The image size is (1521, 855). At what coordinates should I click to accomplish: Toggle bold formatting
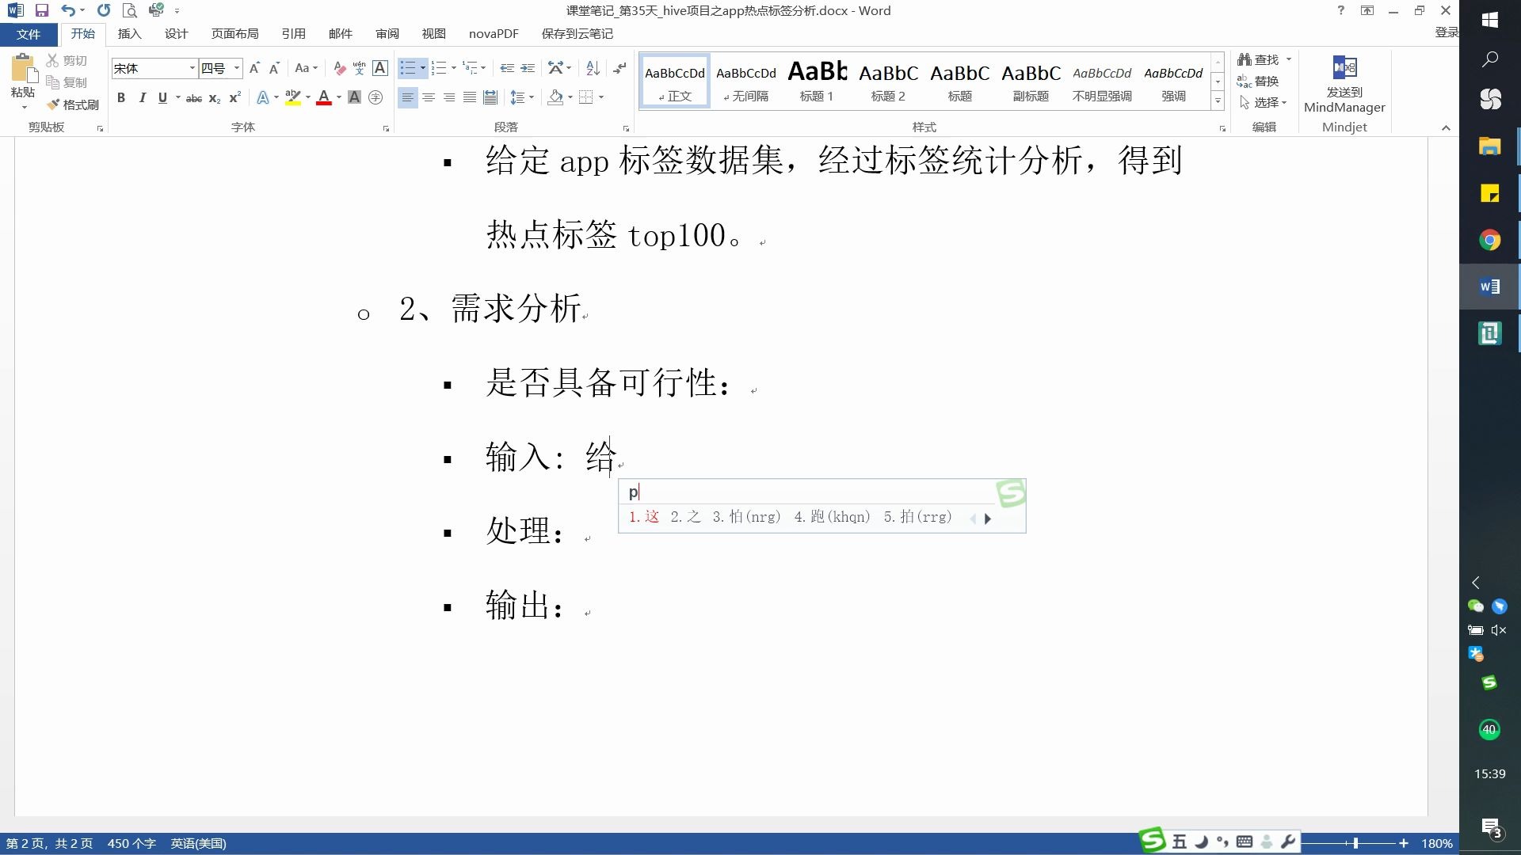121,97
